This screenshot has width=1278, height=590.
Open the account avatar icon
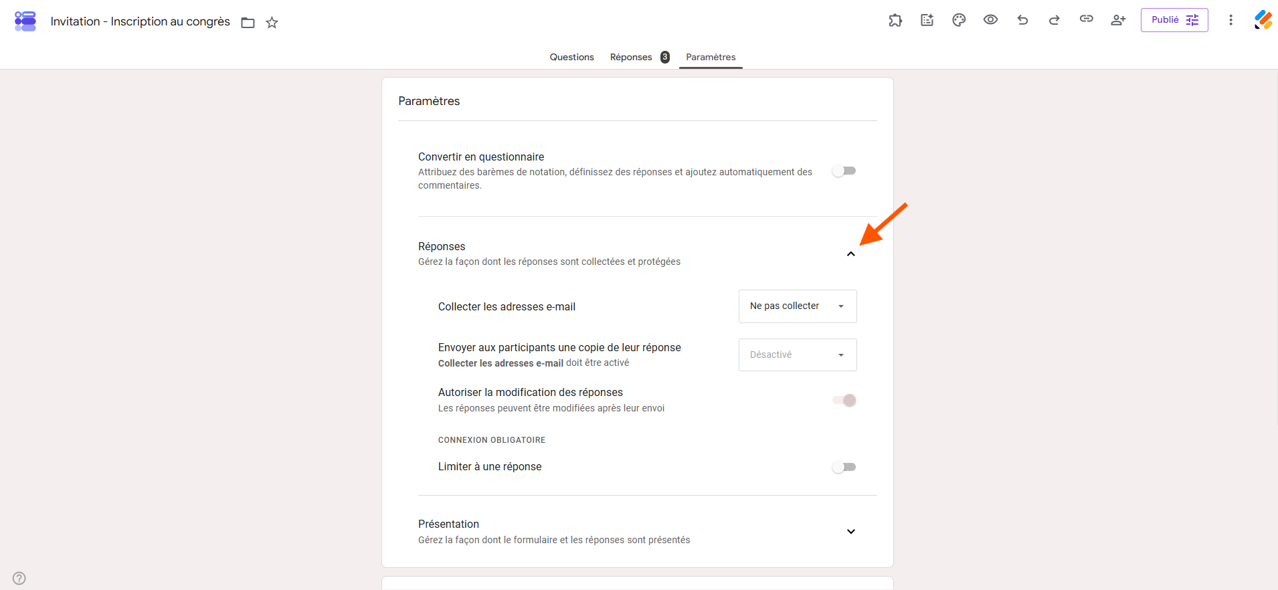pyautogui.click(x=1263, y=20)
